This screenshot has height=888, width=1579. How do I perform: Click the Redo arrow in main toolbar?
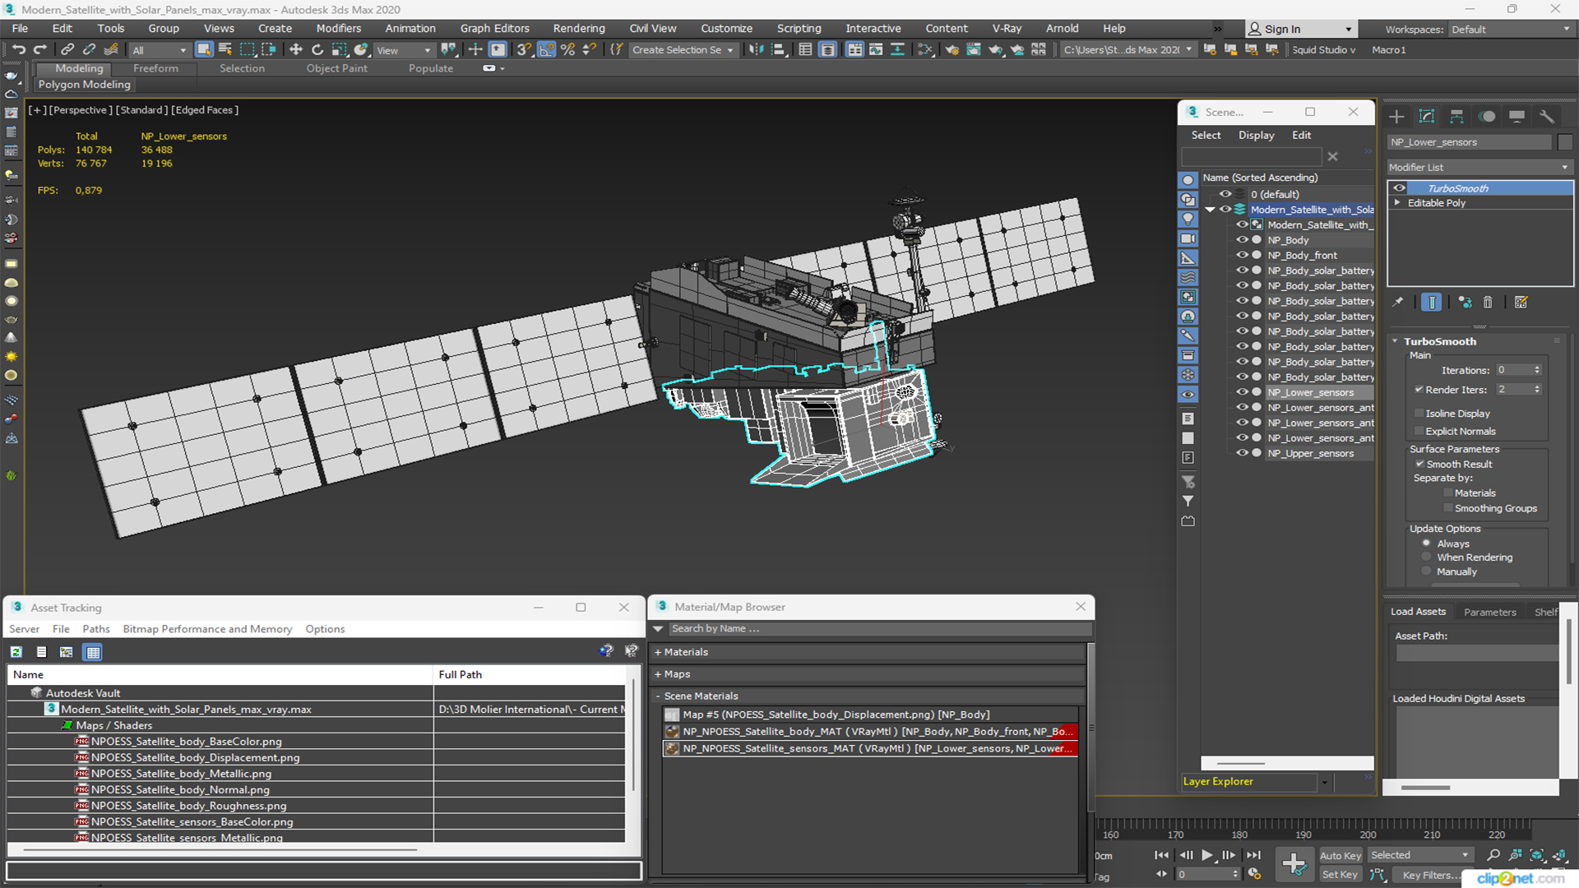click(x=39, y=50)
